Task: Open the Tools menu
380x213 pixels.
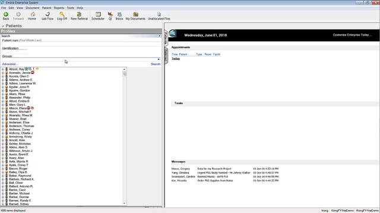Action: click(x=71, y=8)
